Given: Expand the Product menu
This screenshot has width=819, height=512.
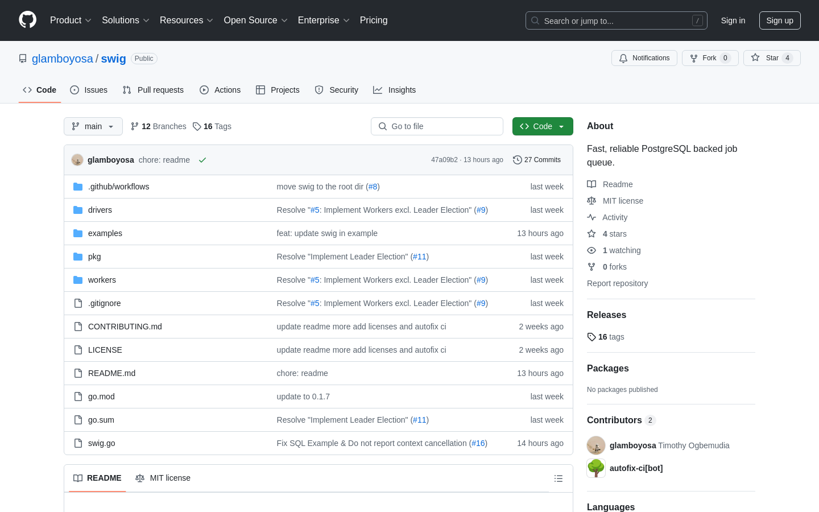Looking at the screenshot, I should tap(71, 20).
